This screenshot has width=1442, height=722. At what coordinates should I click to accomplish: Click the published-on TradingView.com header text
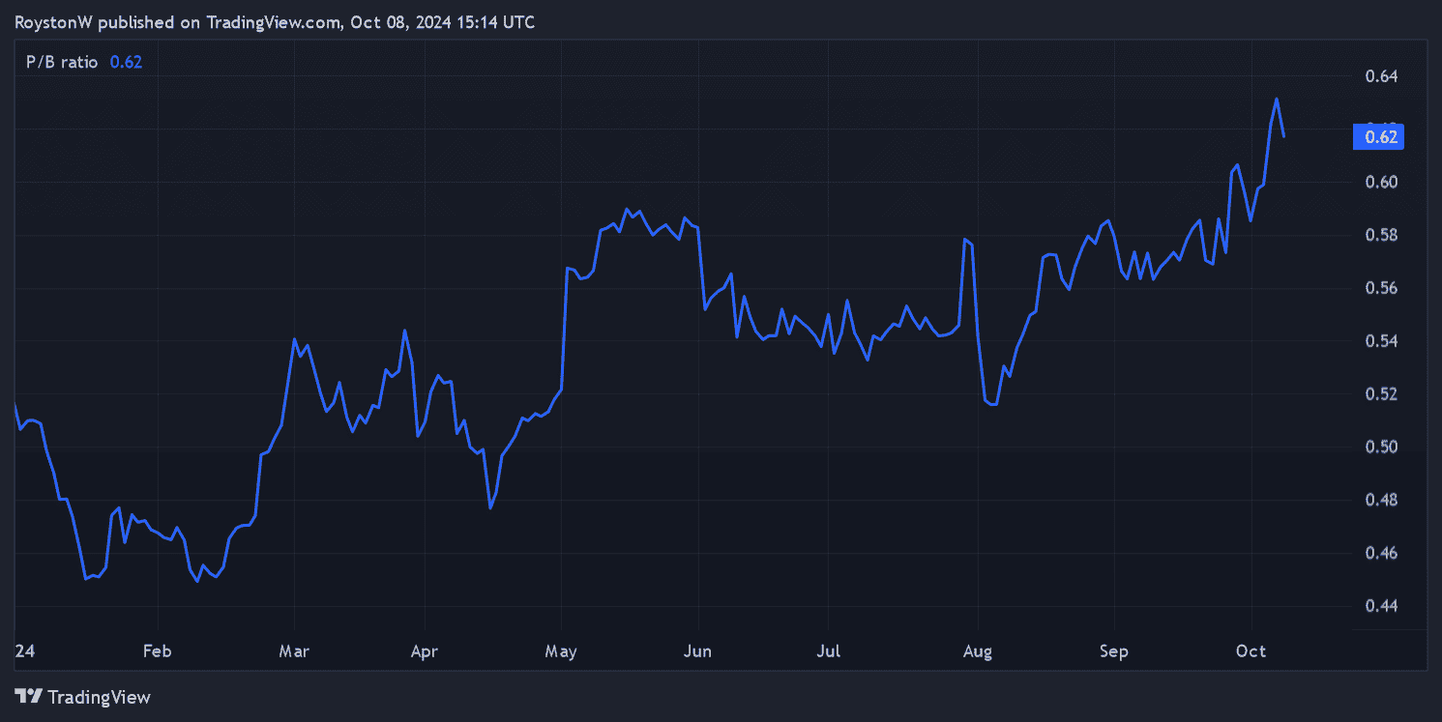tap(275, 22)
